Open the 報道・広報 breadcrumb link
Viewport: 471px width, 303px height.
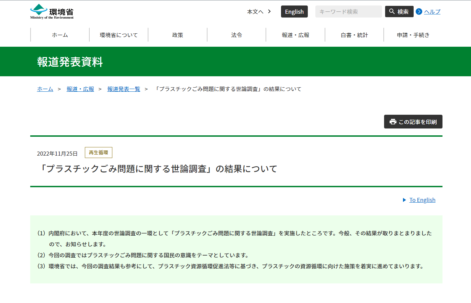pos(80,89)
